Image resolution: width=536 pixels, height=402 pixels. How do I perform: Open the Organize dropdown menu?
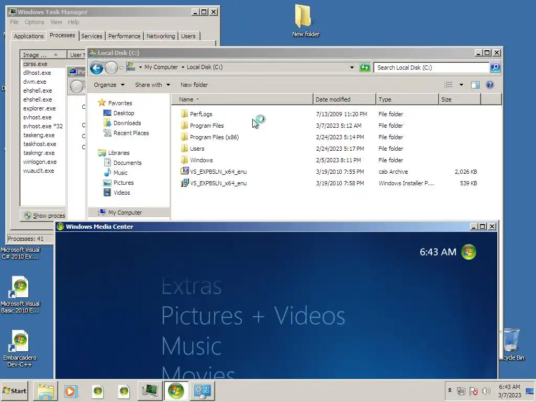pyautogui.click(x=109, y=85)
